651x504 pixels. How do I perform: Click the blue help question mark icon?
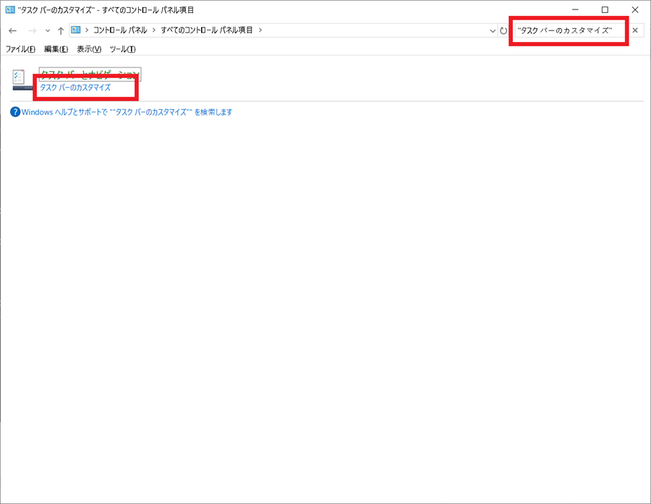pos(15,112)
